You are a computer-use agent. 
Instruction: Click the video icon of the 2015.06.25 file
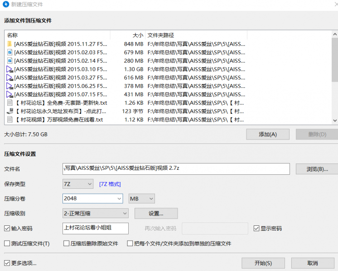pos(10,86)
